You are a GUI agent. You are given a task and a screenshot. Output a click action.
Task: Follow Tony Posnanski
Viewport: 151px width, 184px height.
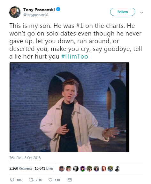pyautogui.click(x=123, y=12)
